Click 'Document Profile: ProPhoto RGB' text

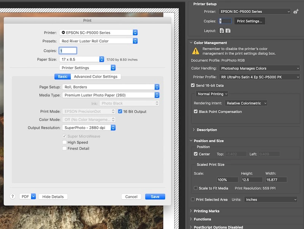218,60
